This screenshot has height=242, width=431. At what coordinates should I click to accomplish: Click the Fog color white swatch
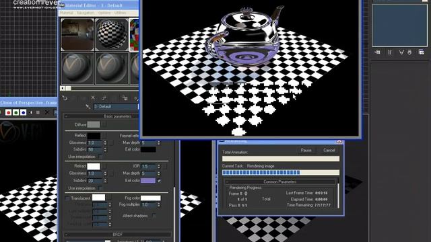[151, 198]
